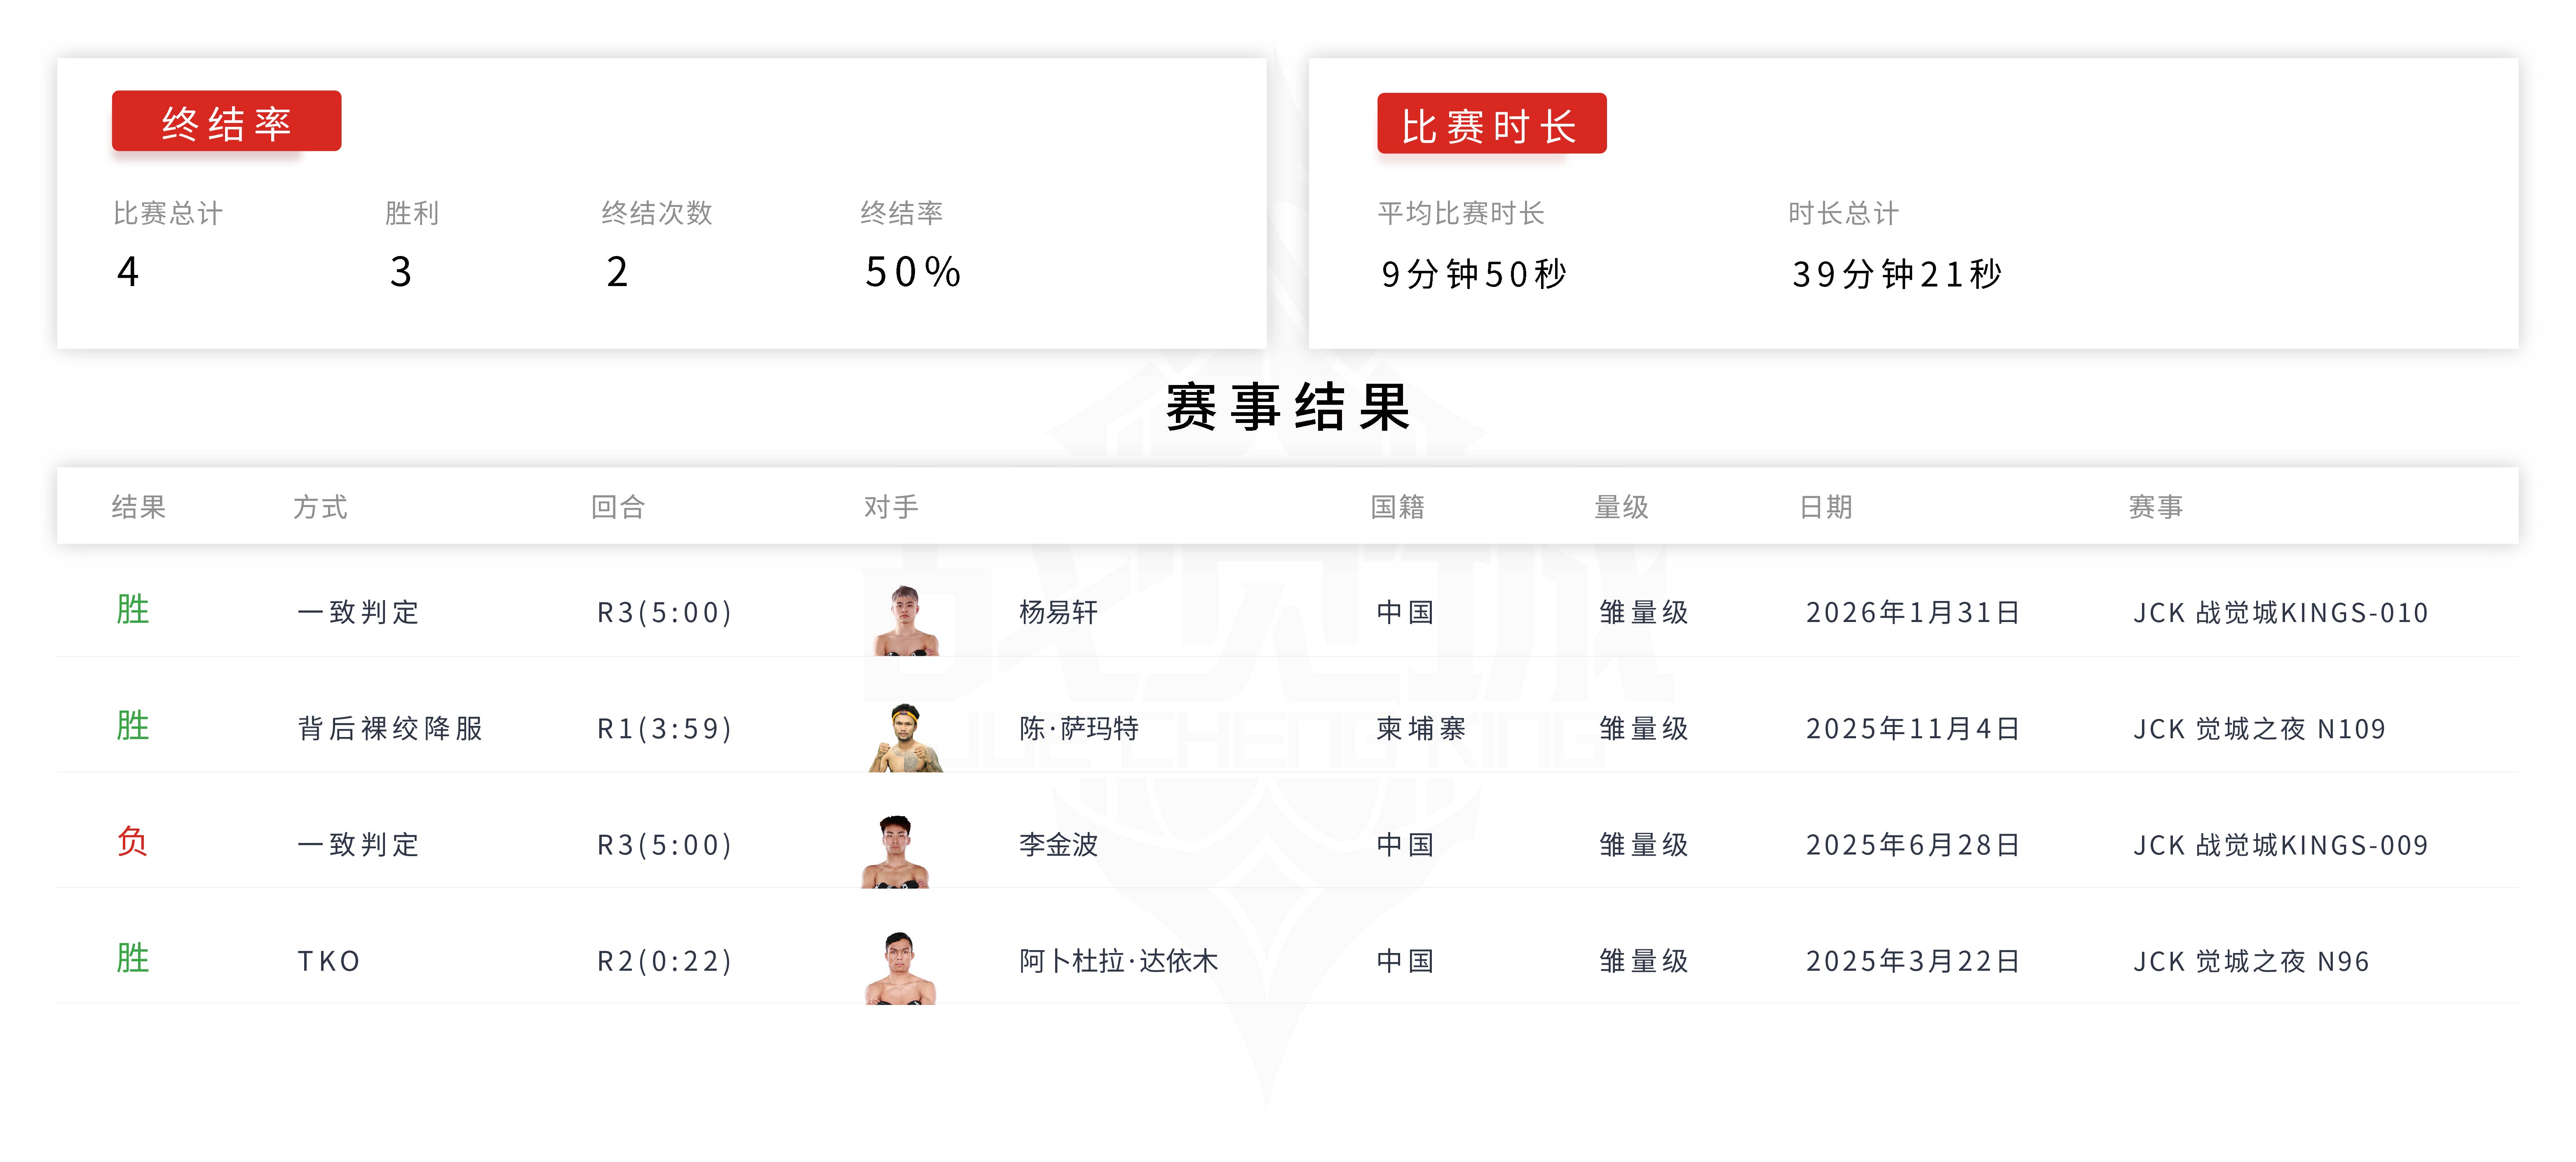Open event JCK 觉城之夜 N96

click(2251, 961)
